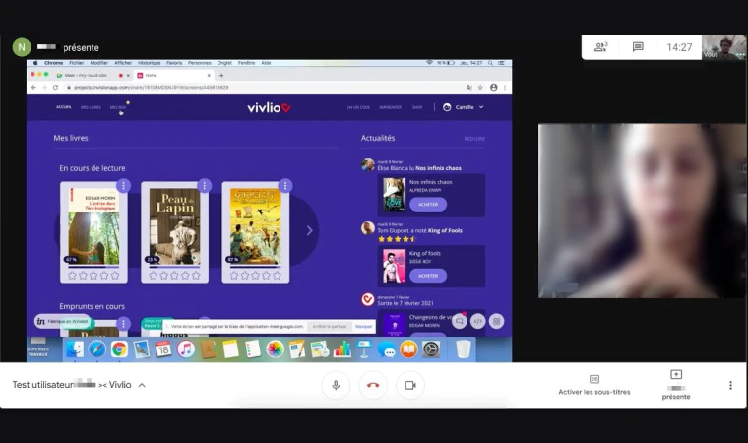Click your own video thumbnail

(x=723, y=47)
